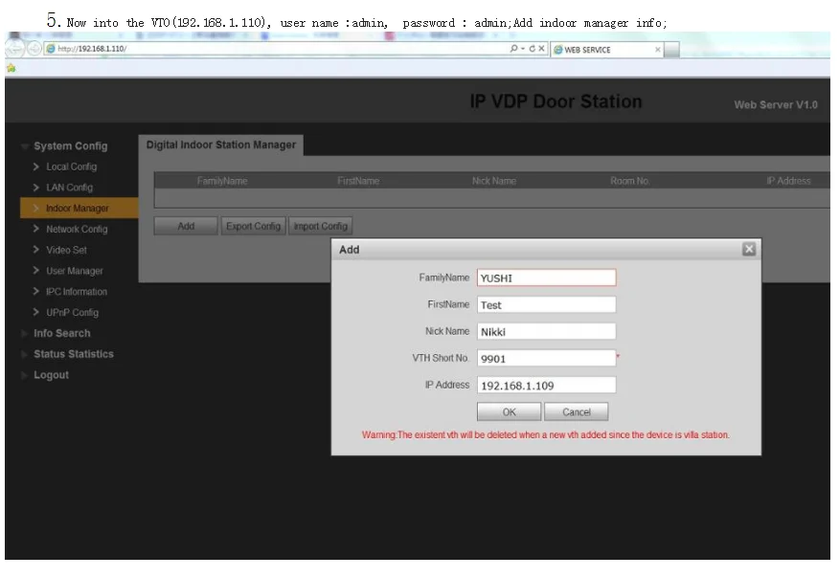Open the favorites star icon
This screenshot has height=577, width=839.
[x=11, y=69]
